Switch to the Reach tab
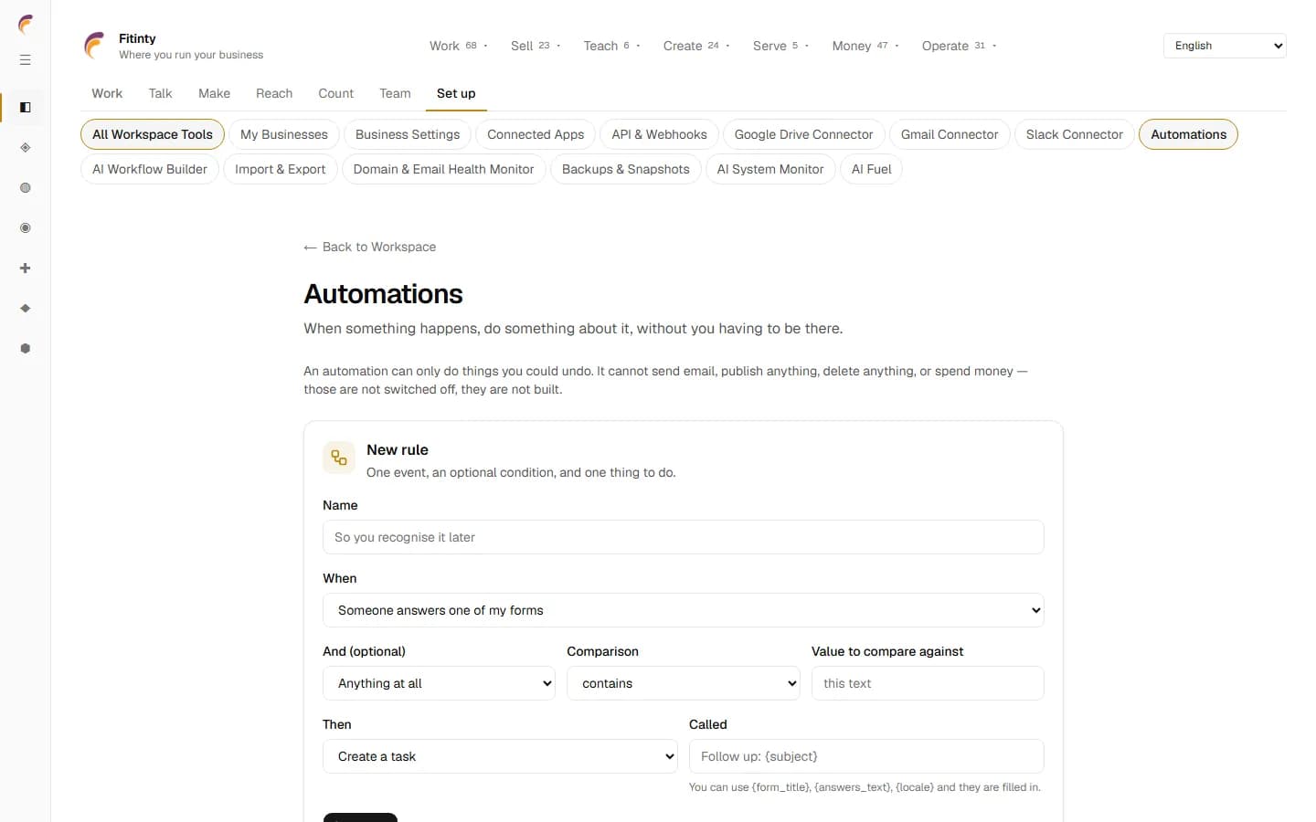This screenshot has width=1316, height=822. [274, 93]
